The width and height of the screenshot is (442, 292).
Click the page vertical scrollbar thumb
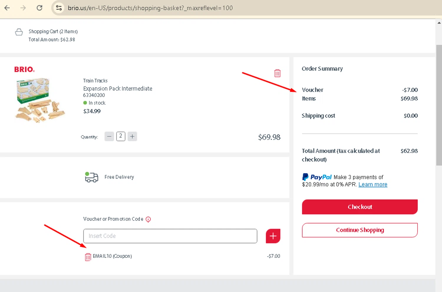tap(439, 105)
